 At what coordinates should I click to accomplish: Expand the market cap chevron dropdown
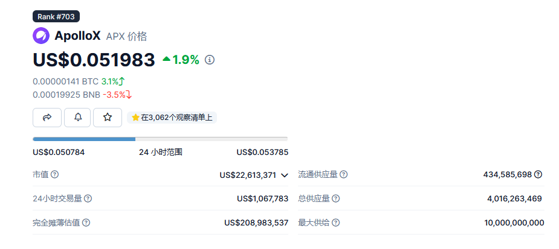(284, 175)
